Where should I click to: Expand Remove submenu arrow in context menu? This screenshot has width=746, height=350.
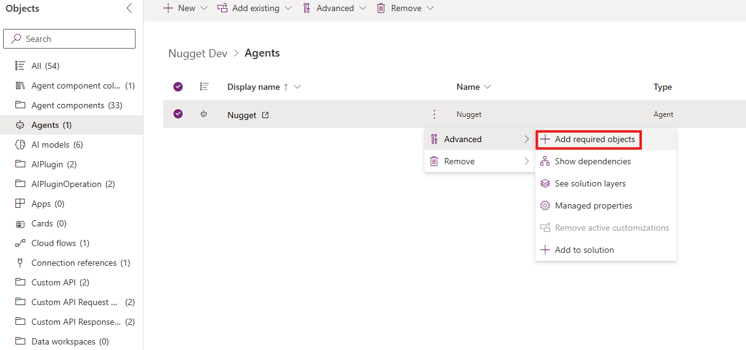pos(527,161)
